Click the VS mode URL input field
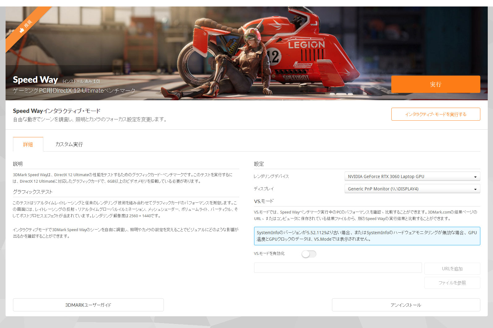493x328 pixels. pos(338,268)
